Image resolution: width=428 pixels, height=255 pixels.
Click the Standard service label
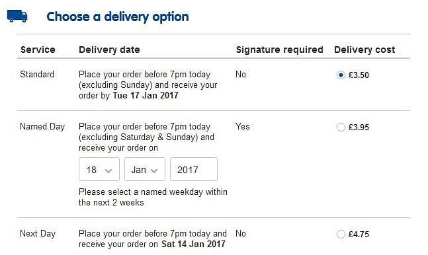tap(37, 74)
